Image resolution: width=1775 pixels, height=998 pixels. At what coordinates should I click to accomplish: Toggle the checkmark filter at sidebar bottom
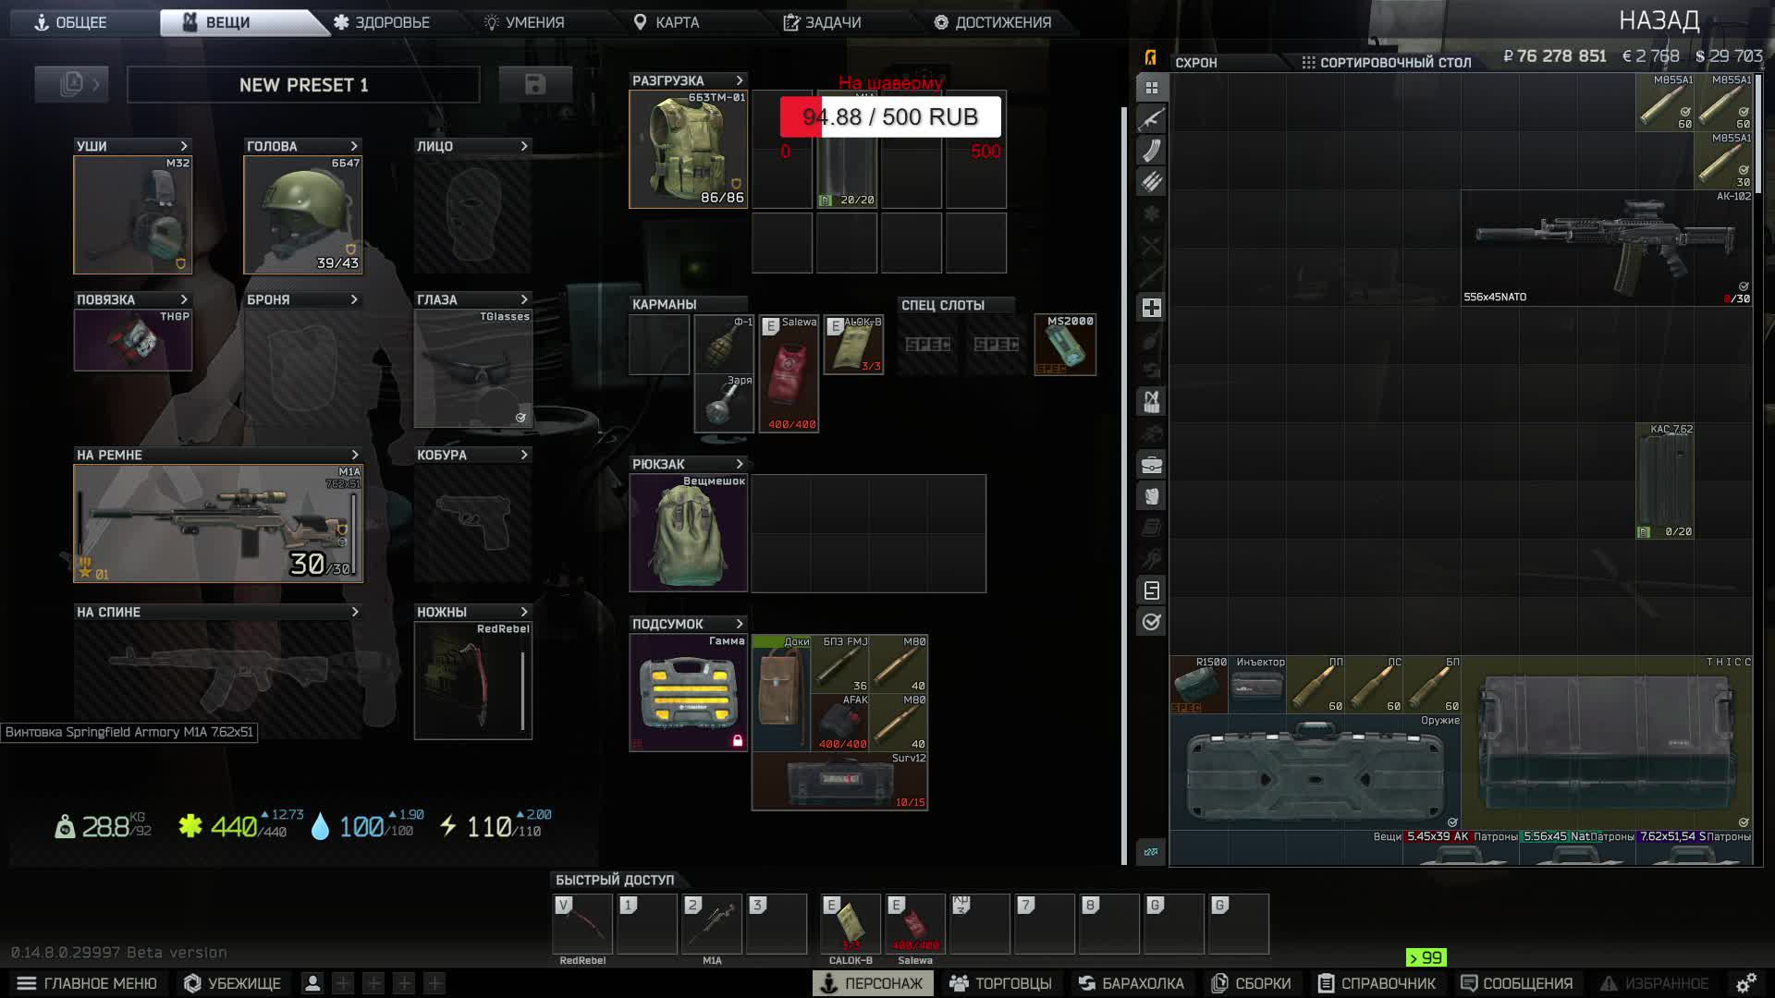[1151, 621]
